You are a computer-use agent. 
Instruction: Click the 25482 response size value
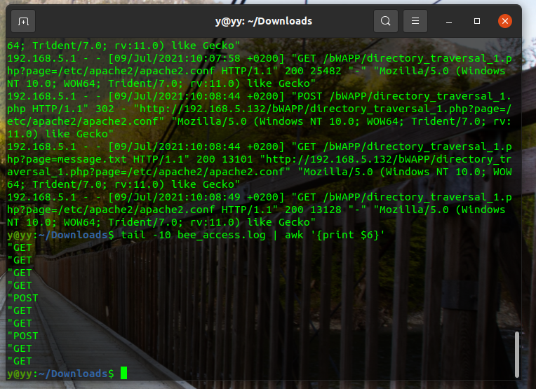coord(326,71)
